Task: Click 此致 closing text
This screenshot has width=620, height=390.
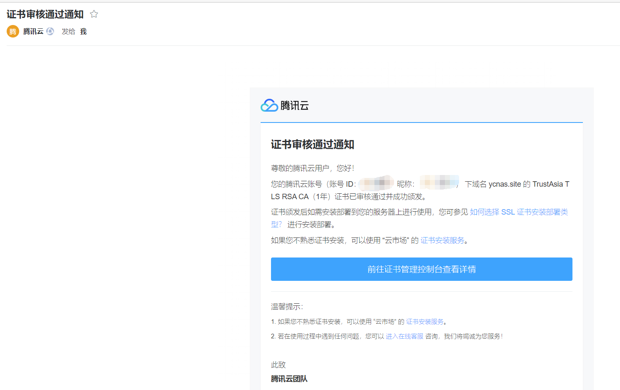Action: [279, 365]
